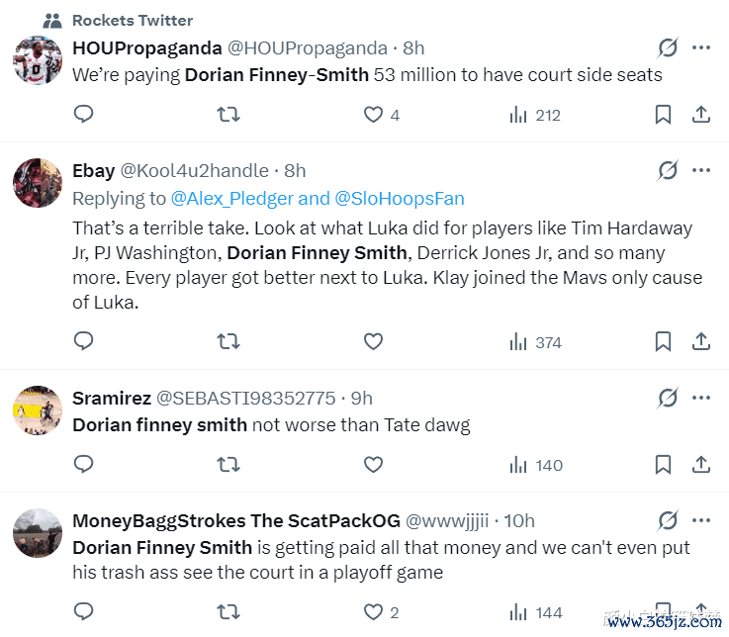Image resolution: width=729 pixels, height=637 pixels.
Task: Reply to HOUPropaganda's tweet
Action: coord(84,115)
